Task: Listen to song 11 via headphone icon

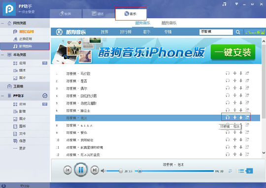Action: 228,147
